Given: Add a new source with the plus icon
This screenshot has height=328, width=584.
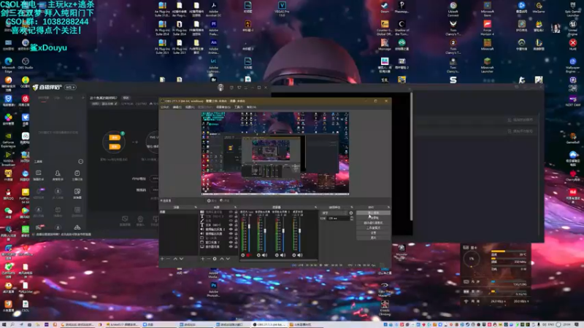Looking at the screenshot, I should (x=202, y=259).
